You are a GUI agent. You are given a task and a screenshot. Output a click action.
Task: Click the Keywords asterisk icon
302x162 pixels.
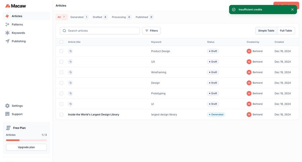pos(7,33)
